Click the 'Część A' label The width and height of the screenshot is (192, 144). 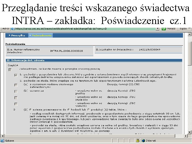(x=13, y=65)
